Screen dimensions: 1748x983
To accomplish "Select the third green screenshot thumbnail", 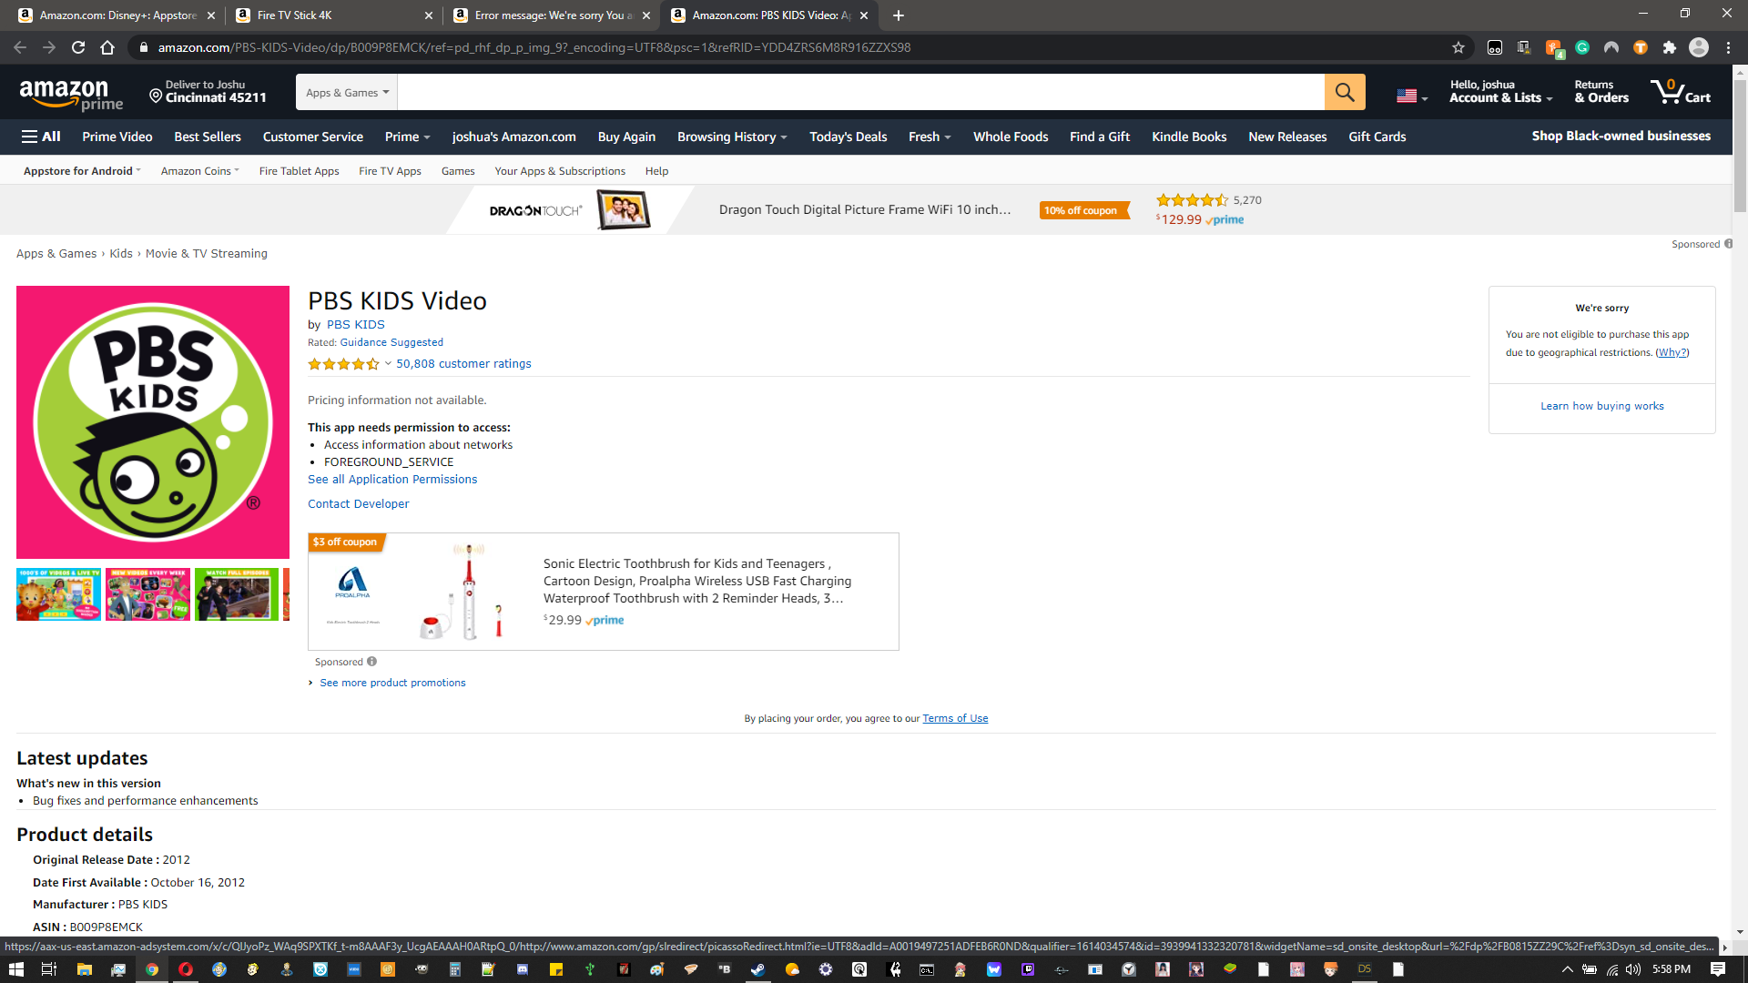I will click(x=237, y=594).
